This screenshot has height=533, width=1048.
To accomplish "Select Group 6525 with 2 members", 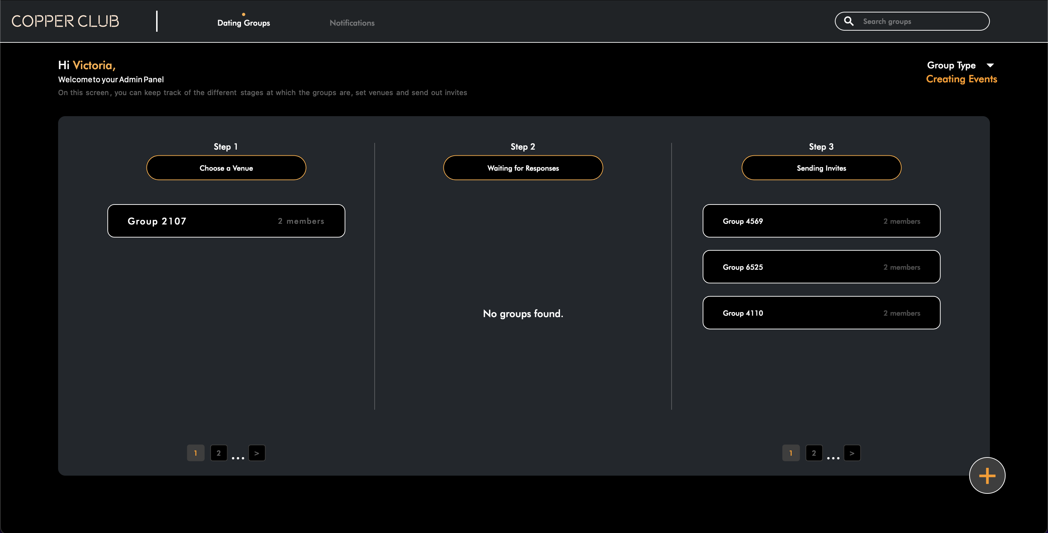I will [x=821, y=267].
